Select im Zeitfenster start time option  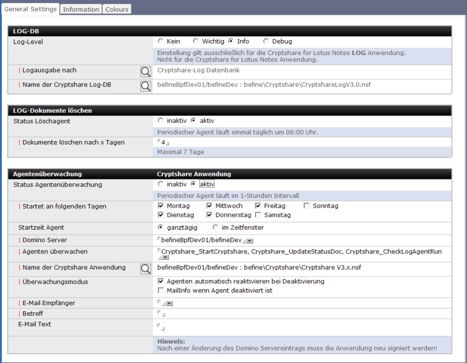[215, 227]
